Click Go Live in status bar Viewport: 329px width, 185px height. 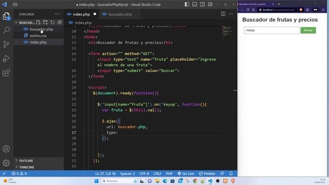point(186,174)
